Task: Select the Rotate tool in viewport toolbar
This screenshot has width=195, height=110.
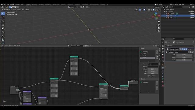Action: (3, 25)
